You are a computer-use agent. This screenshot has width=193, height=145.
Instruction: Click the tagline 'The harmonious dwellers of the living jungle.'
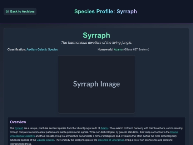pos(96,43)
